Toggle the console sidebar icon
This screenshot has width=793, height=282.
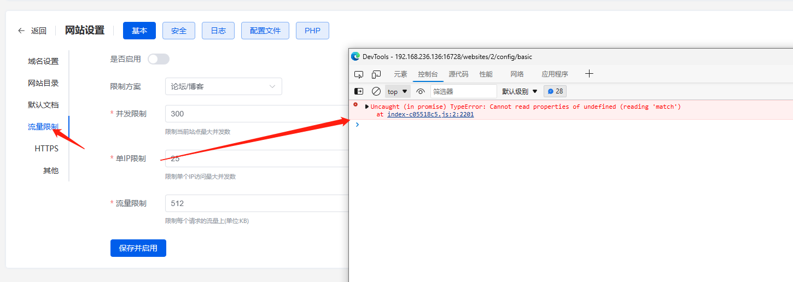coord(359,91)
